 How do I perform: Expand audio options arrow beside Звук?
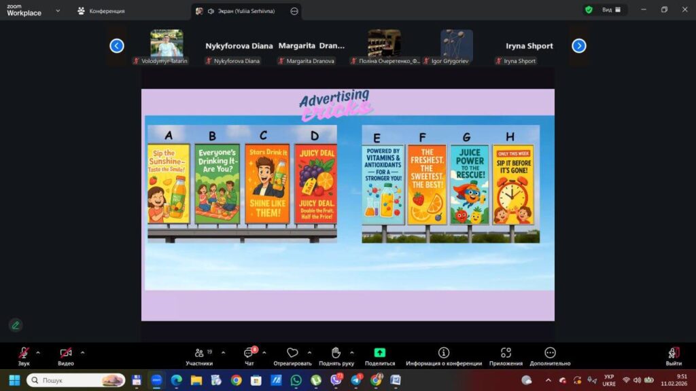37,352
